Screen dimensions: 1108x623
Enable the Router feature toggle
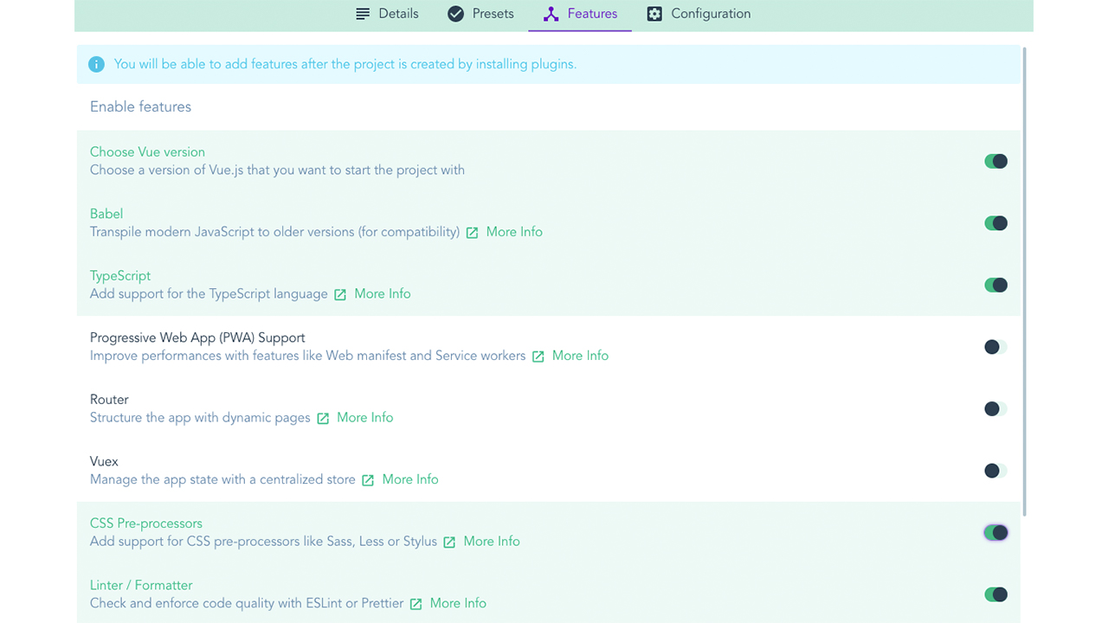tap(995, 408)
